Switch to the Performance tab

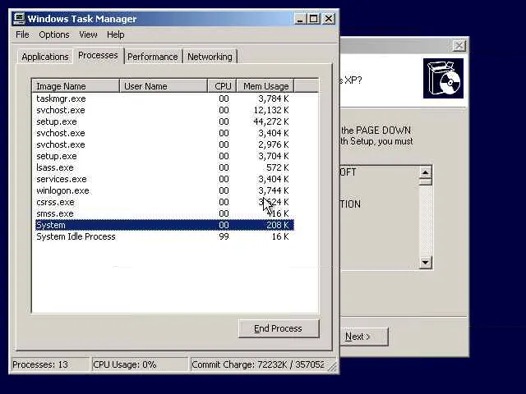pyautogui.click(x=153, y=57)
